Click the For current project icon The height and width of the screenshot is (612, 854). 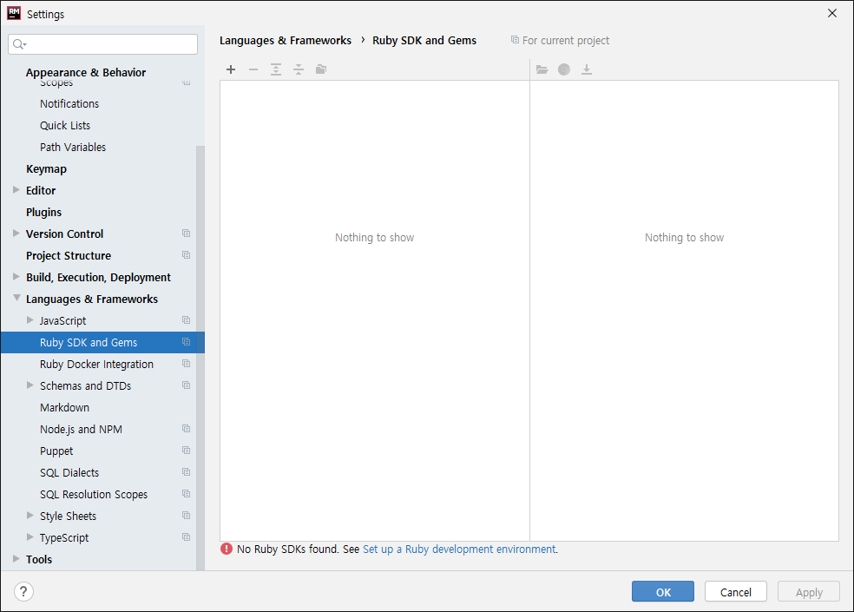tap(515, 40)
